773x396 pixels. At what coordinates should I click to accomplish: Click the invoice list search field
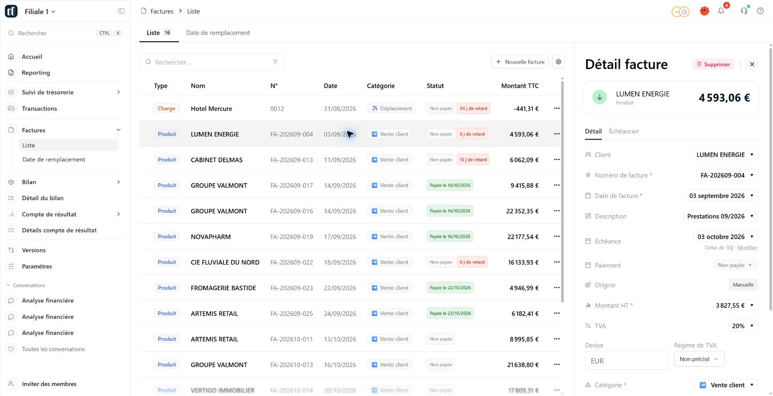coord(212,62)
